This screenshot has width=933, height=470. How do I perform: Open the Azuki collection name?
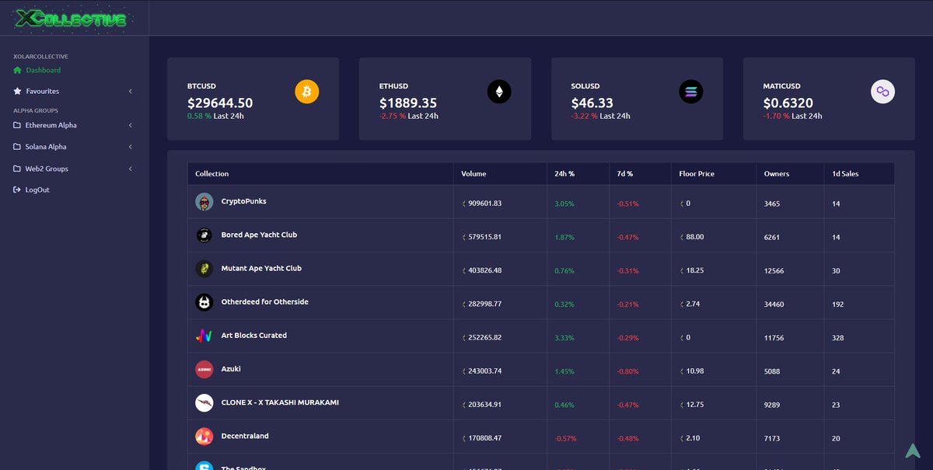[x=232, y=369]
